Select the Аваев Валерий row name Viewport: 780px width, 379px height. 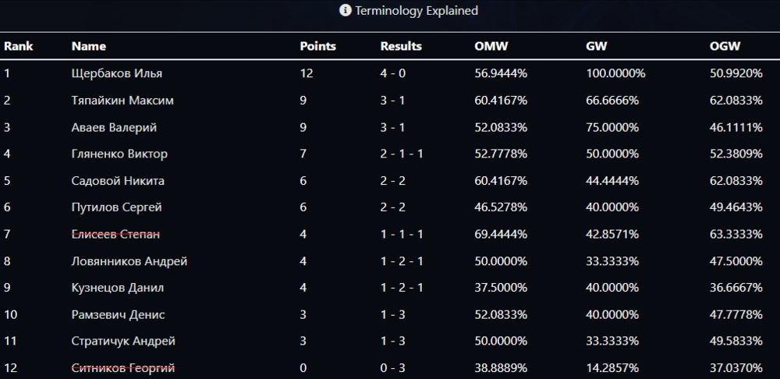pos(114,127)
